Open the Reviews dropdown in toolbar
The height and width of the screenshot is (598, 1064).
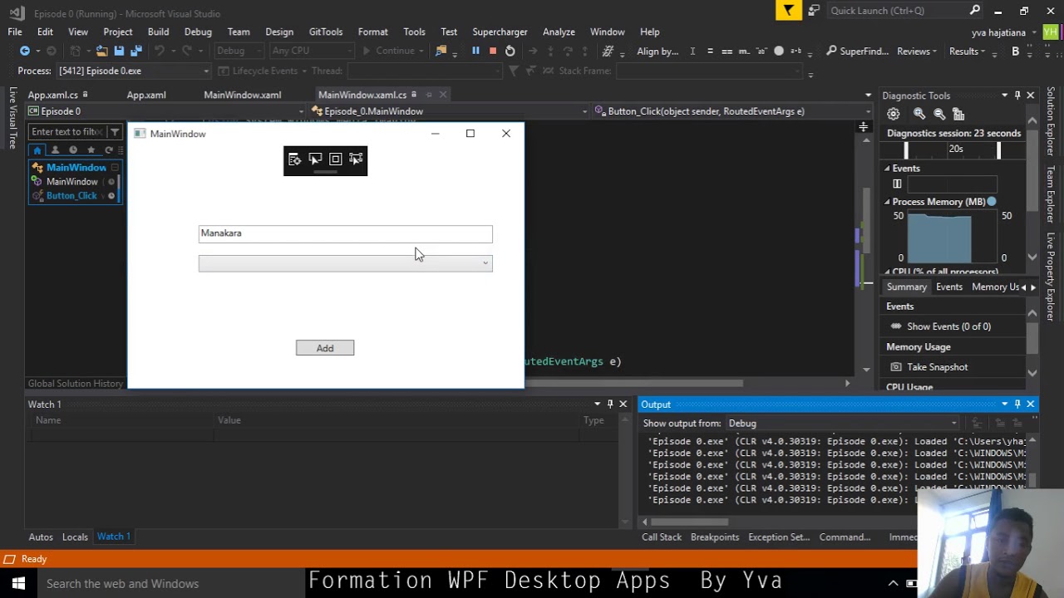(x=918, y=51)
